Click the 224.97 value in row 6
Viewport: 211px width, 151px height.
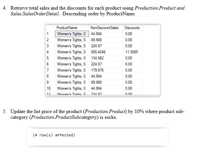click(x=96, y=64)
